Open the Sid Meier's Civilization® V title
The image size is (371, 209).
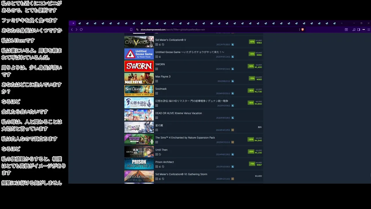coord(171,40)
